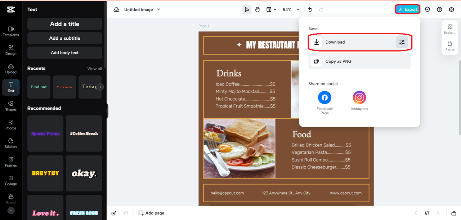Screen dimensions: 461x220
Task: Open the Photos sidebar panel
Action: [11, 125]
